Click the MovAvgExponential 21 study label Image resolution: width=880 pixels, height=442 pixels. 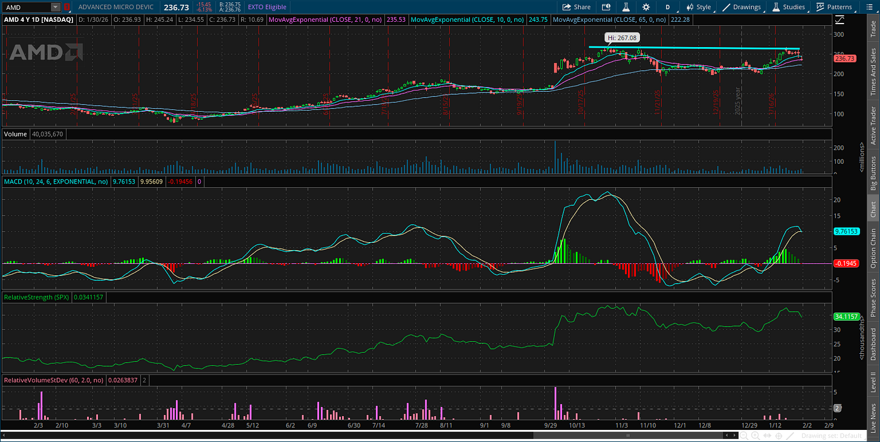[x=326, y=19]
